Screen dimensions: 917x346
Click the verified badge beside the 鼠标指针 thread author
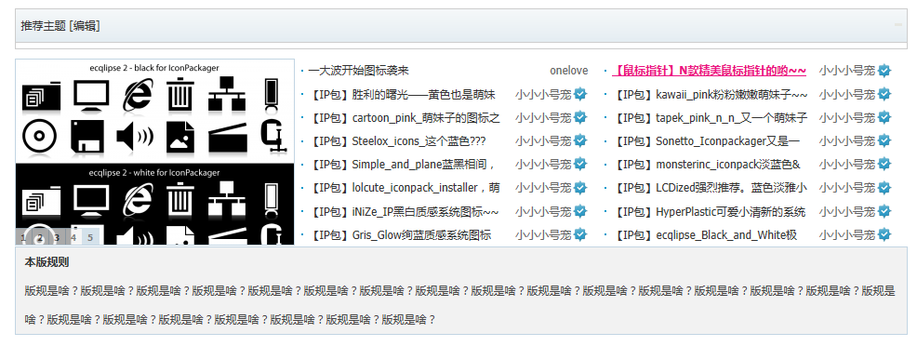pos(884,71)
